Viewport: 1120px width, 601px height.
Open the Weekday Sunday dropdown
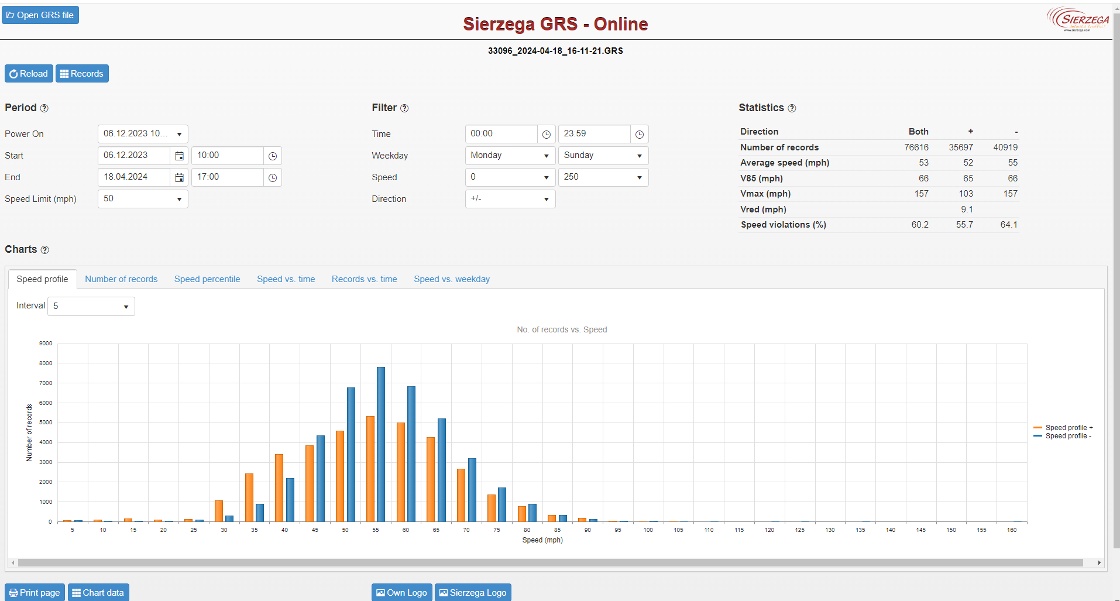point(603,156)
